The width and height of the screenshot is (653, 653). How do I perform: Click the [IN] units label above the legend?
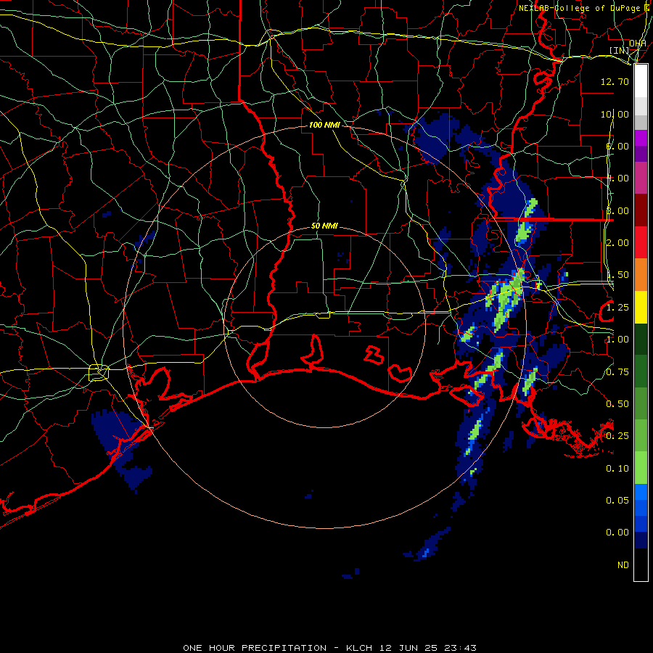click(620, 50)
